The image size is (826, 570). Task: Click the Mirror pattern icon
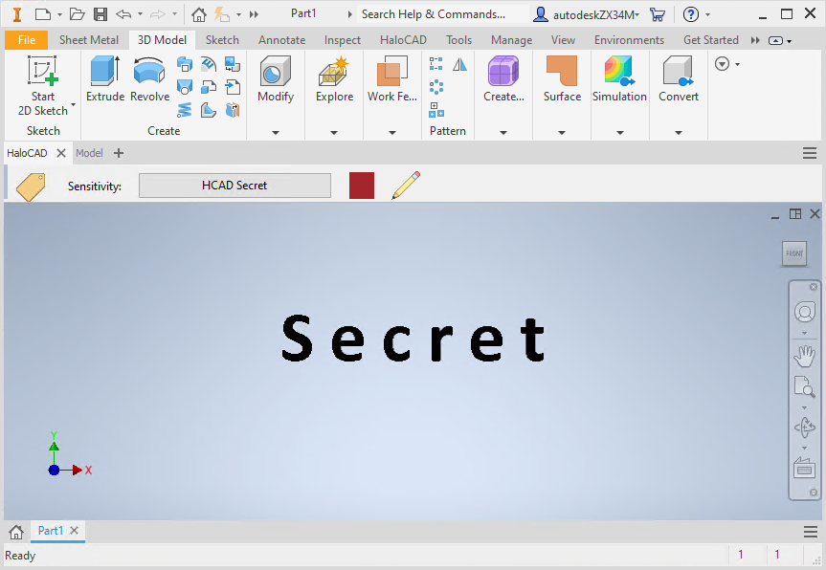[460, 64]
